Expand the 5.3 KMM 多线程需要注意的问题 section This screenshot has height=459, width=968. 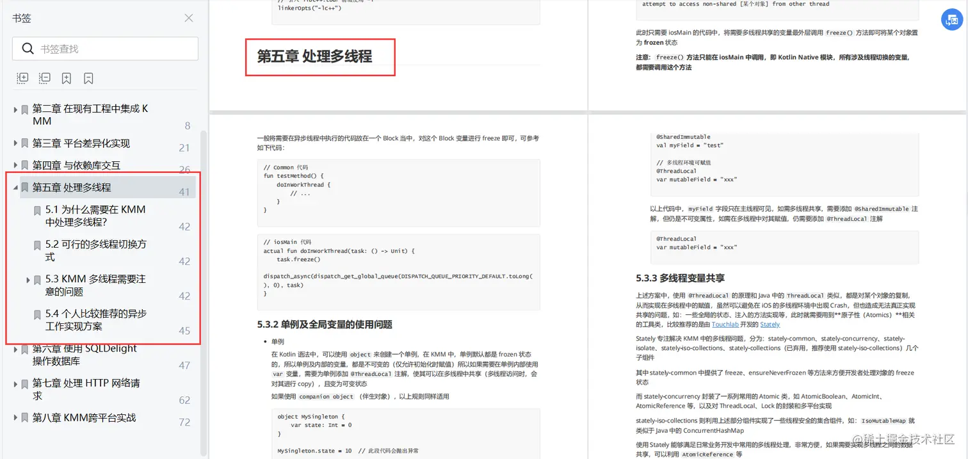(27, 280)
